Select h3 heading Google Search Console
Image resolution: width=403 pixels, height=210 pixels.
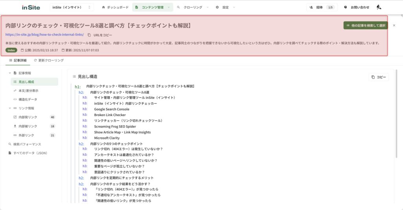(111, 109)
